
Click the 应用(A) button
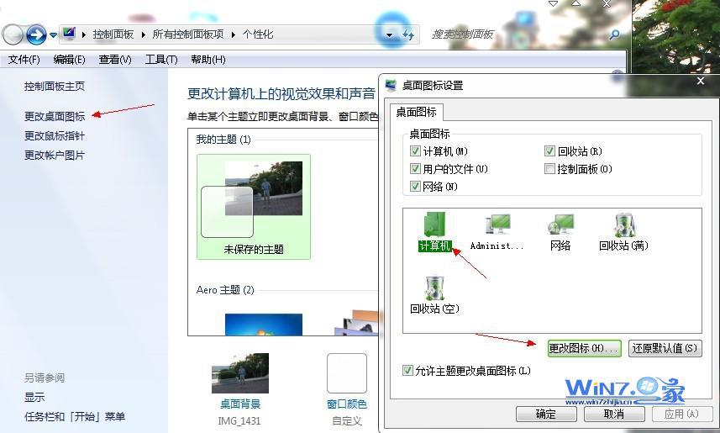[x=682, y=414]
